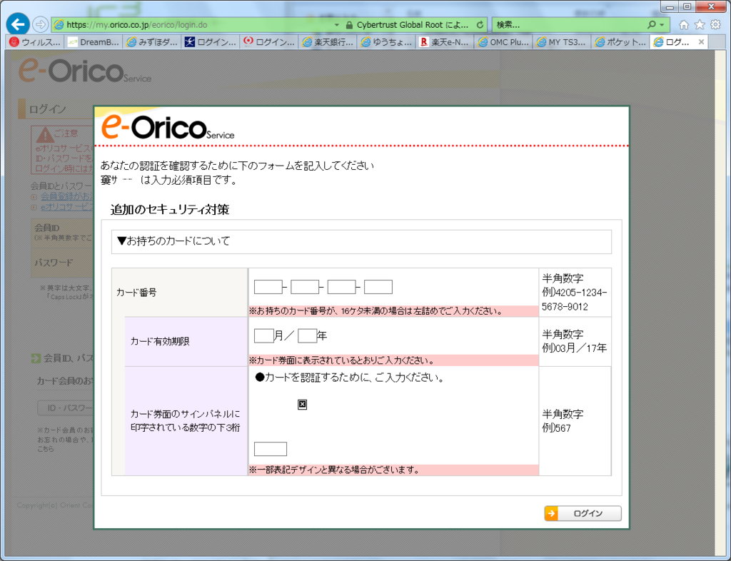Click the expiry year (年) field
The image size is (731, 561).
(x=307, y=336)
